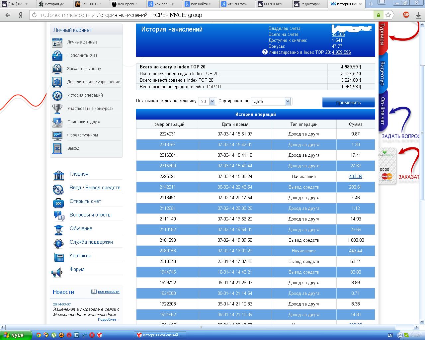
Task: Open the rows-per-page dropdown showing 20
Action: (x=207, y=102)
